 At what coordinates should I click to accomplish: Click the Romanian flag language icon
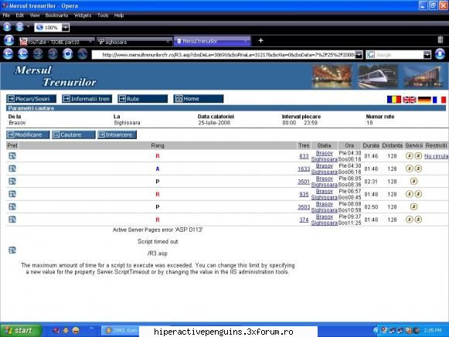pos(393,100)
